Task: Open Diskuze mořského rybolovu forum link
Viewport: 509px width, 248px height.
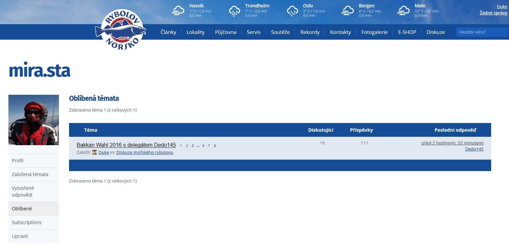Action: tap(145, 152)
